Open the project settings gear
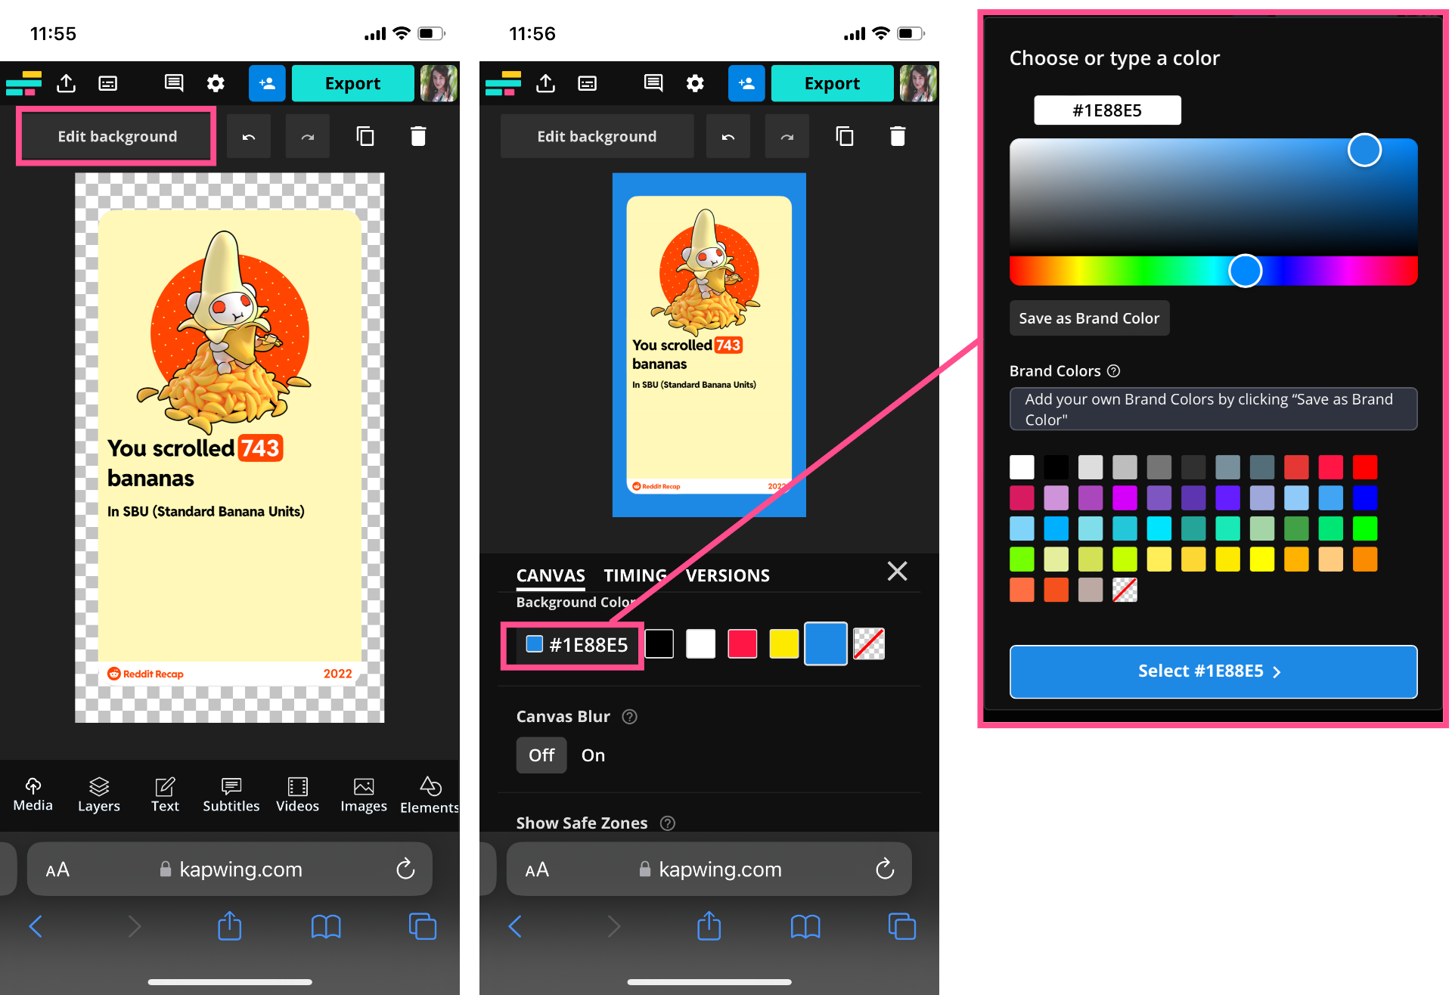 [216, 83]
